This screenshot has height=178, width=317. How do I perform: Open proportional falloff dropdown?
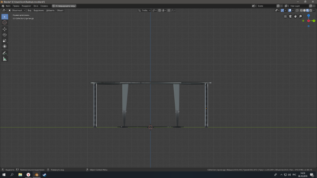pos(173,10)
